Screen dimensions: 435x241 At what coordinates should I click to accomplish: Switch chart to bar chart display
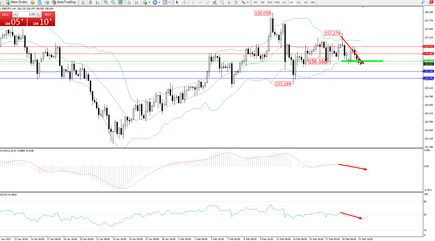coord(83,2)
